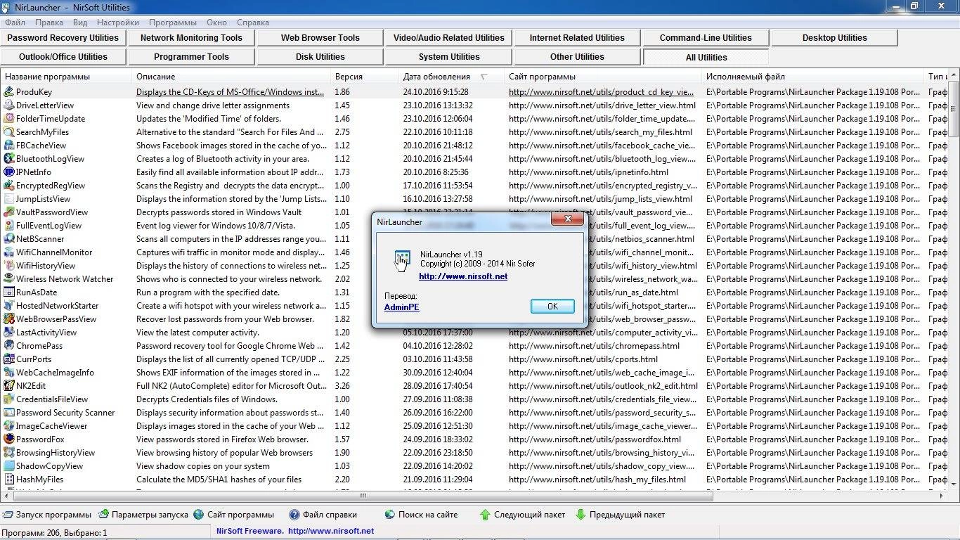Open 'Сайт программы' from the bottom toolbar

pos(234,515)
